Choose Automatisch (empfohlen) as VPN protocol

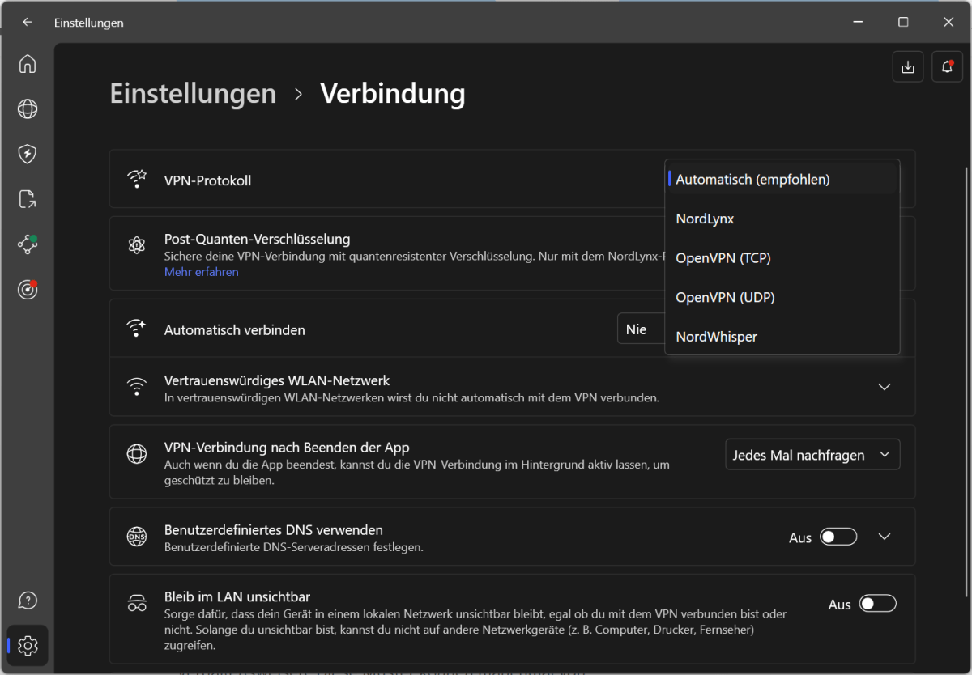point(752,179)
